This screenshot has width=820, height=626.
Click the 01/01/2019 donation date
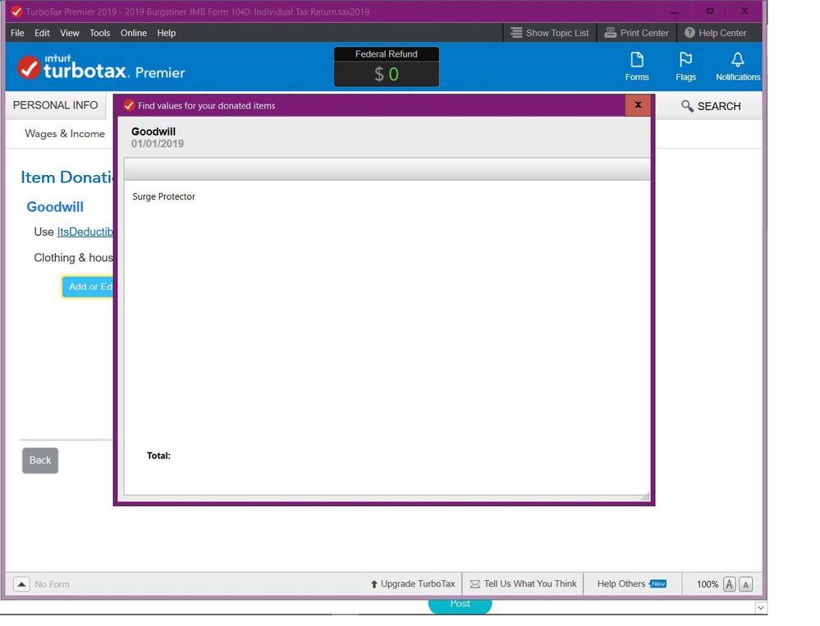click(x=158, y=144)
